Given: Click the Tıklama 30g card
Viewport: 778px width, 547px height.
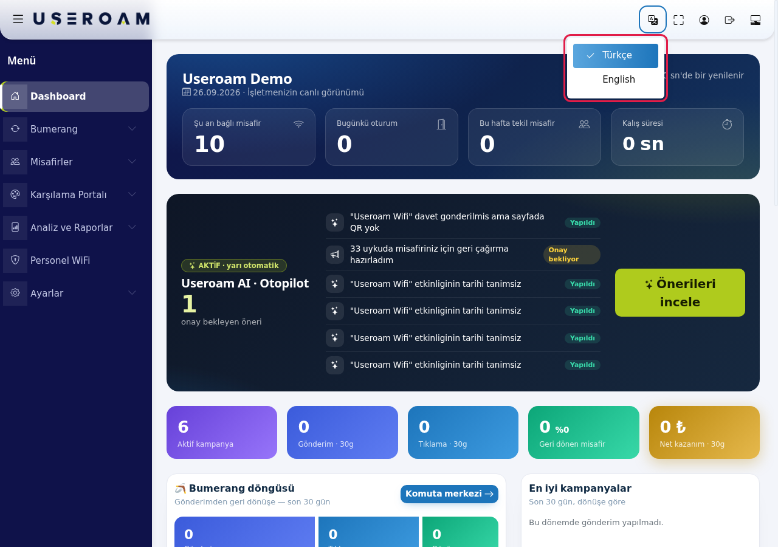Looking at the screenshot, I should tap(463, 432).
